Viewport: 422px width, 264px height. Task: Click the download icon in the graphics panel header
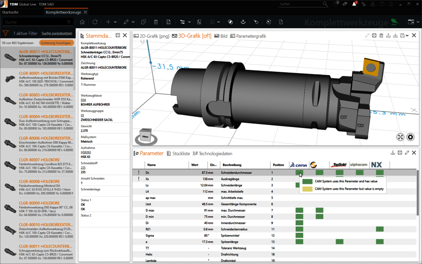tap(395, 35)
